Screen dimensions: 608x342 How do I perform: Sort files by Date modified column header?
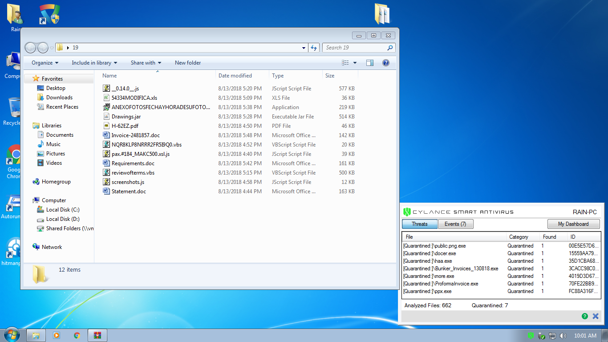[x=235, y=76]
